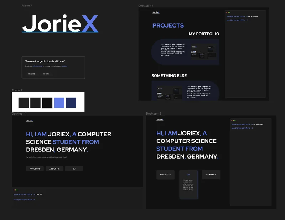The width and height of the screenshot is (285, 220).
Task: Select the 'Desktop - 2' frame label
Action: pos(154,114)
